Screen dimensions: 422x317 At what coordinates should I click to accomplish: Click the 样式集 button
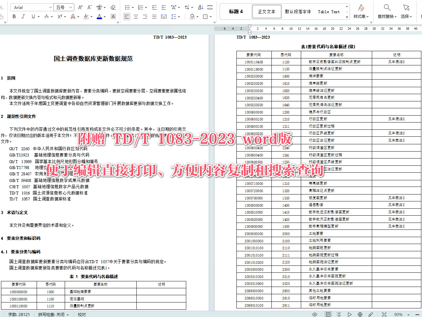(361, 11)
